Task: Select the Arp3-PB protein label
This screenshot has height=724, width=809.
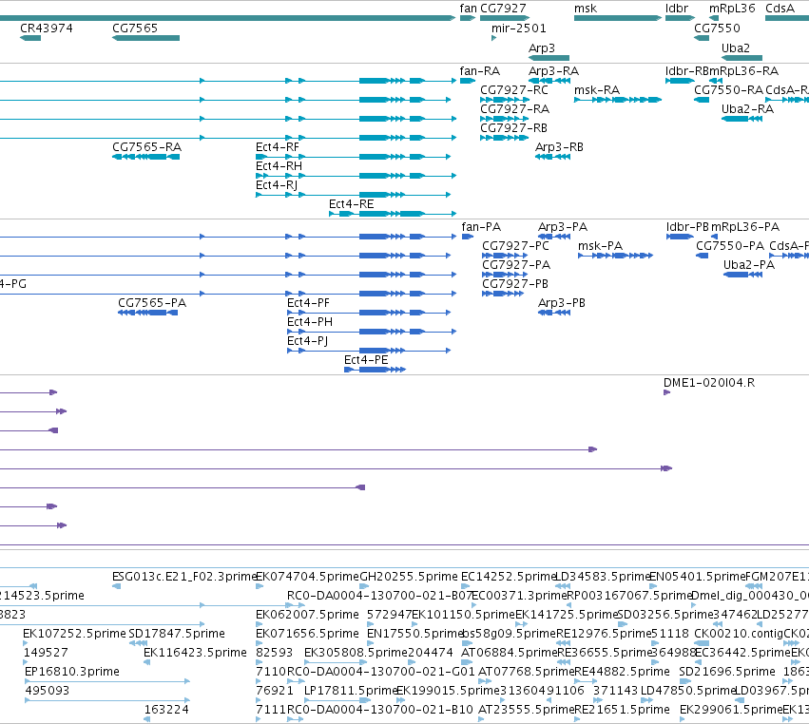Action: point(562,303)
